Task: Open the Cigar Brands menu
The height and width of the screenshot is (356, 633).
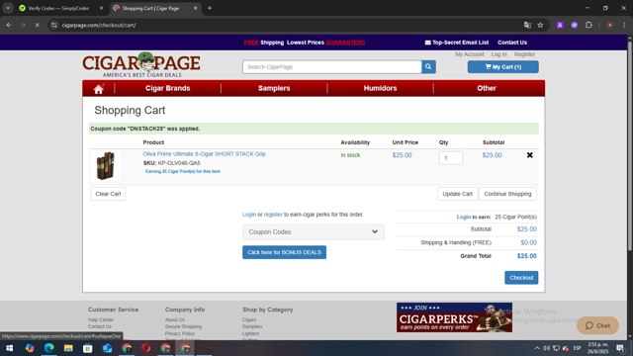Action: [x=167, y=88]
